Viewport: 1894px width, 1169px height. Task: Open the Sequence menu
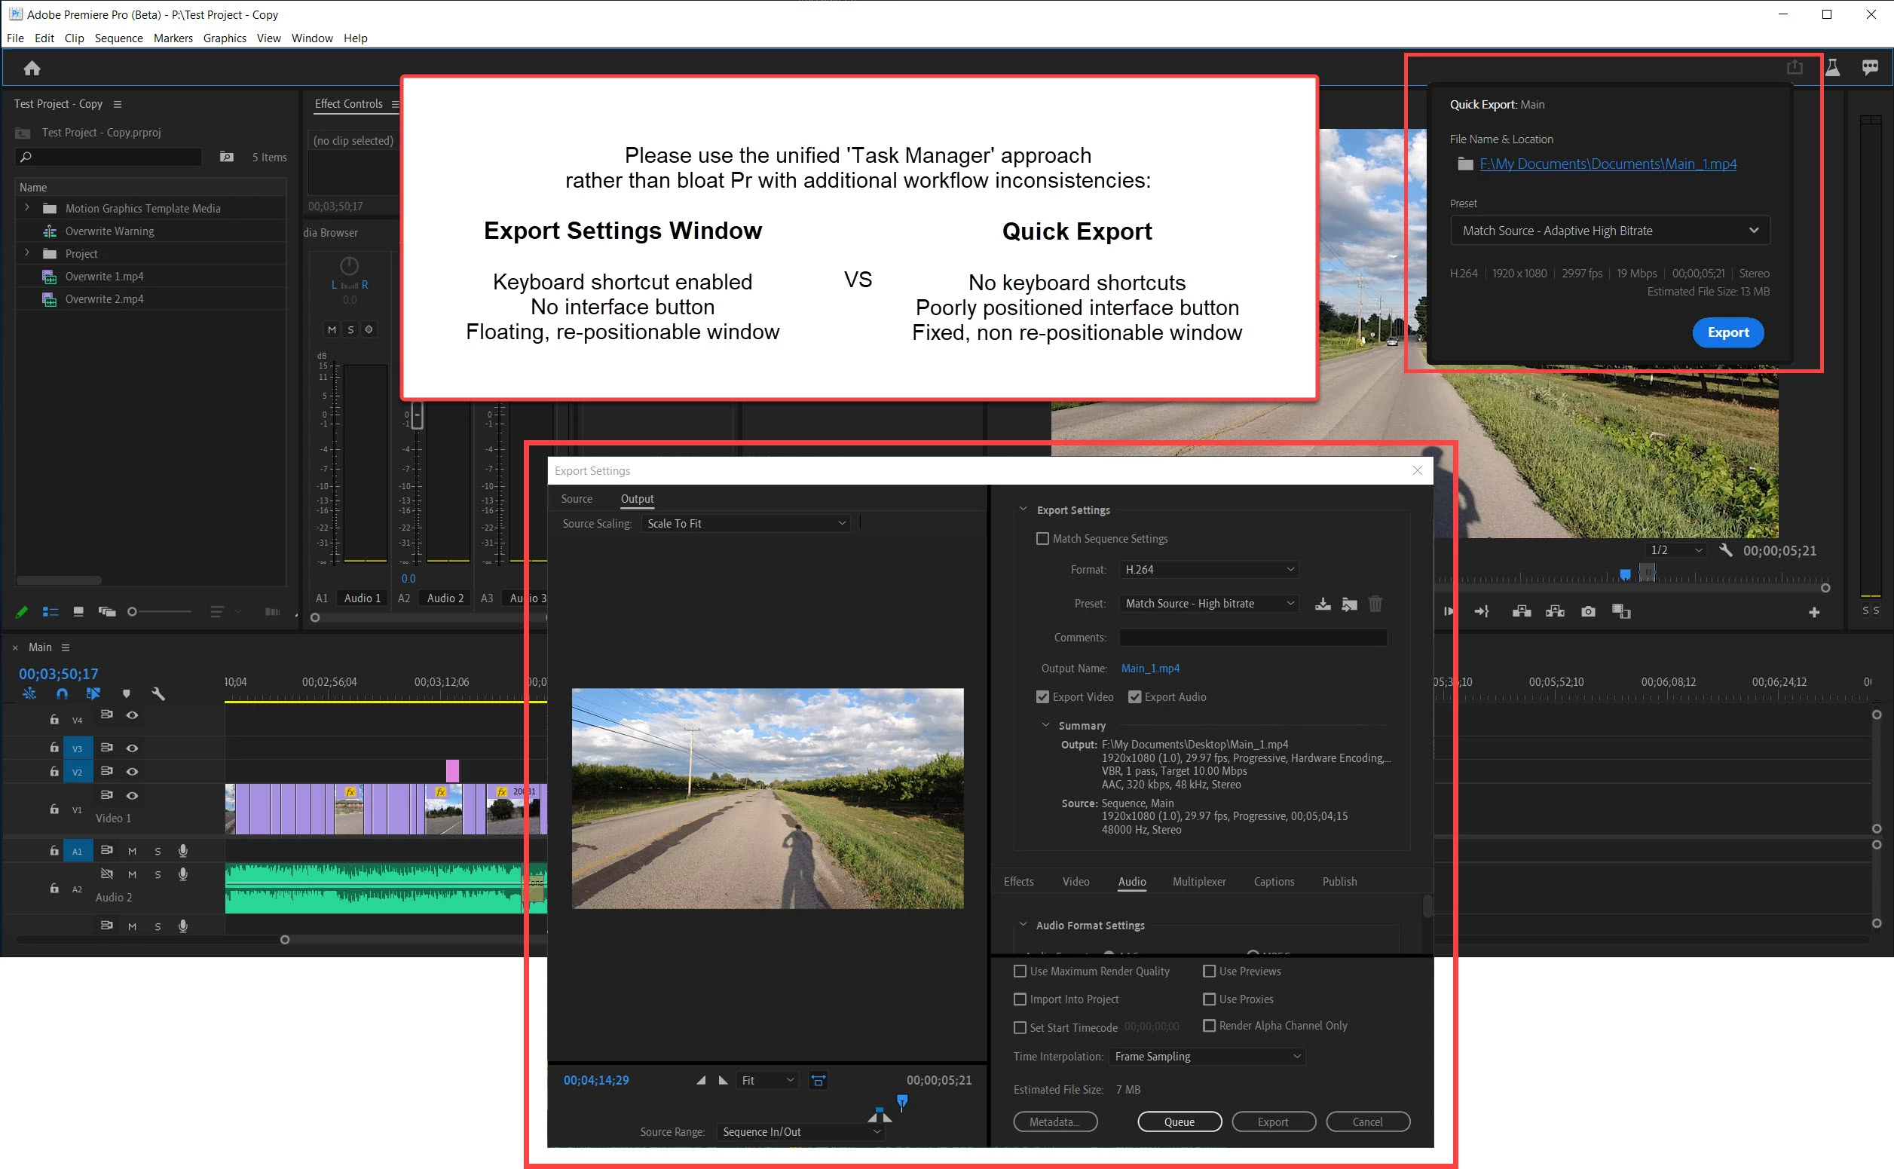coord(118,38)
